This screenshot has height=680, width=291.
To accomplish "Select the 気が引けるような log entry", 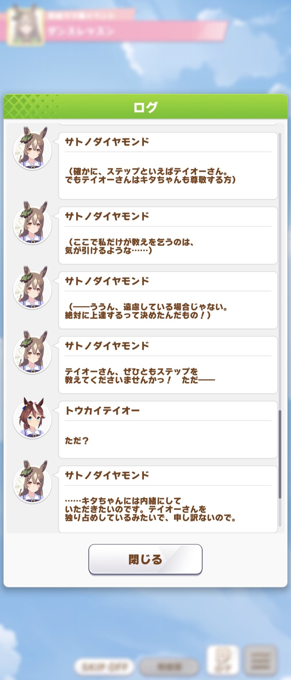I will 168,235.
